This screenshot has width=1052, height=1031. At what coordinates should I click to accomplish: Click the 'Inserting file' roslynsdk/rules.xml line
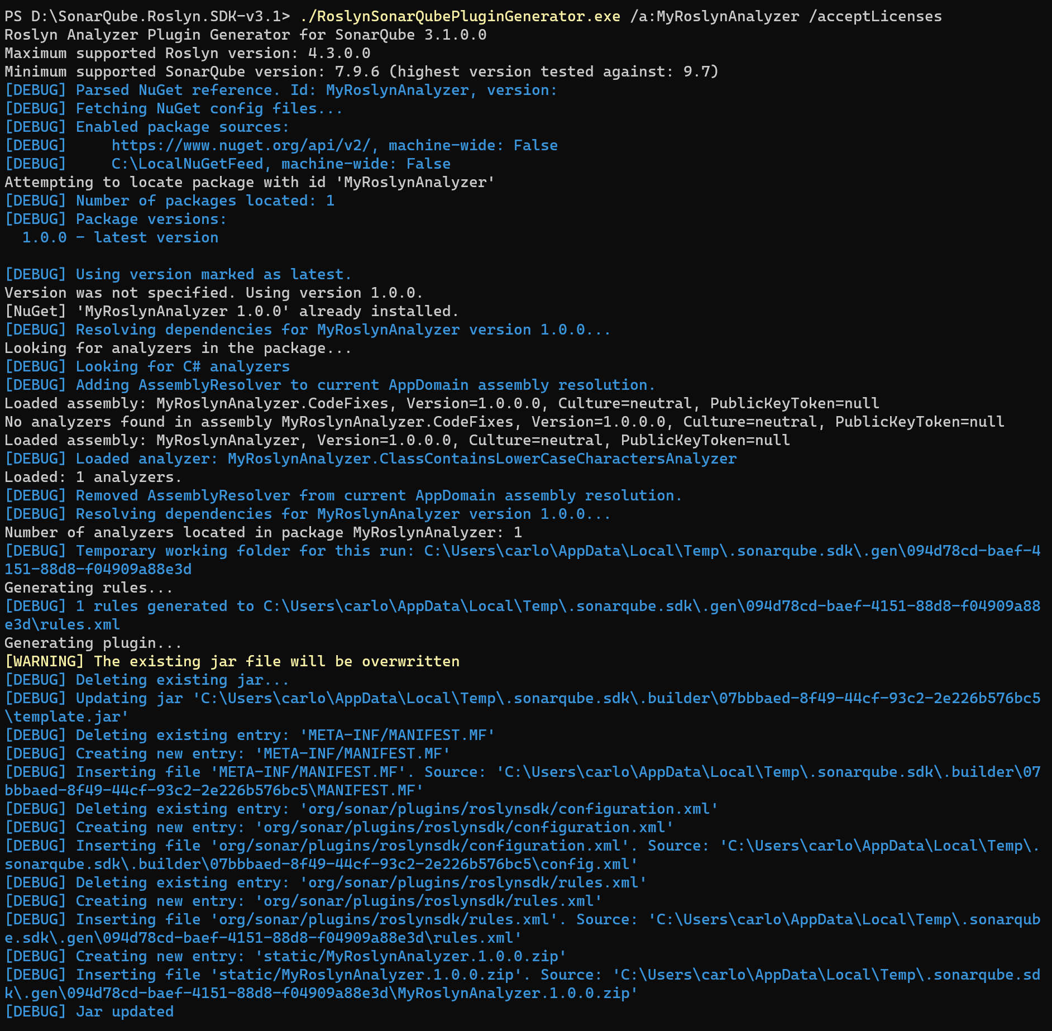523,928
